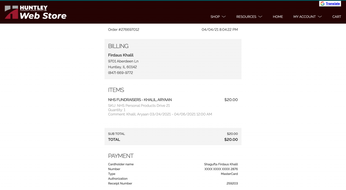Image resolution: width=346 pixels, height=190 pixels.
Task: Open the MY ACCOUNT menu
Action: click(304, 17)
